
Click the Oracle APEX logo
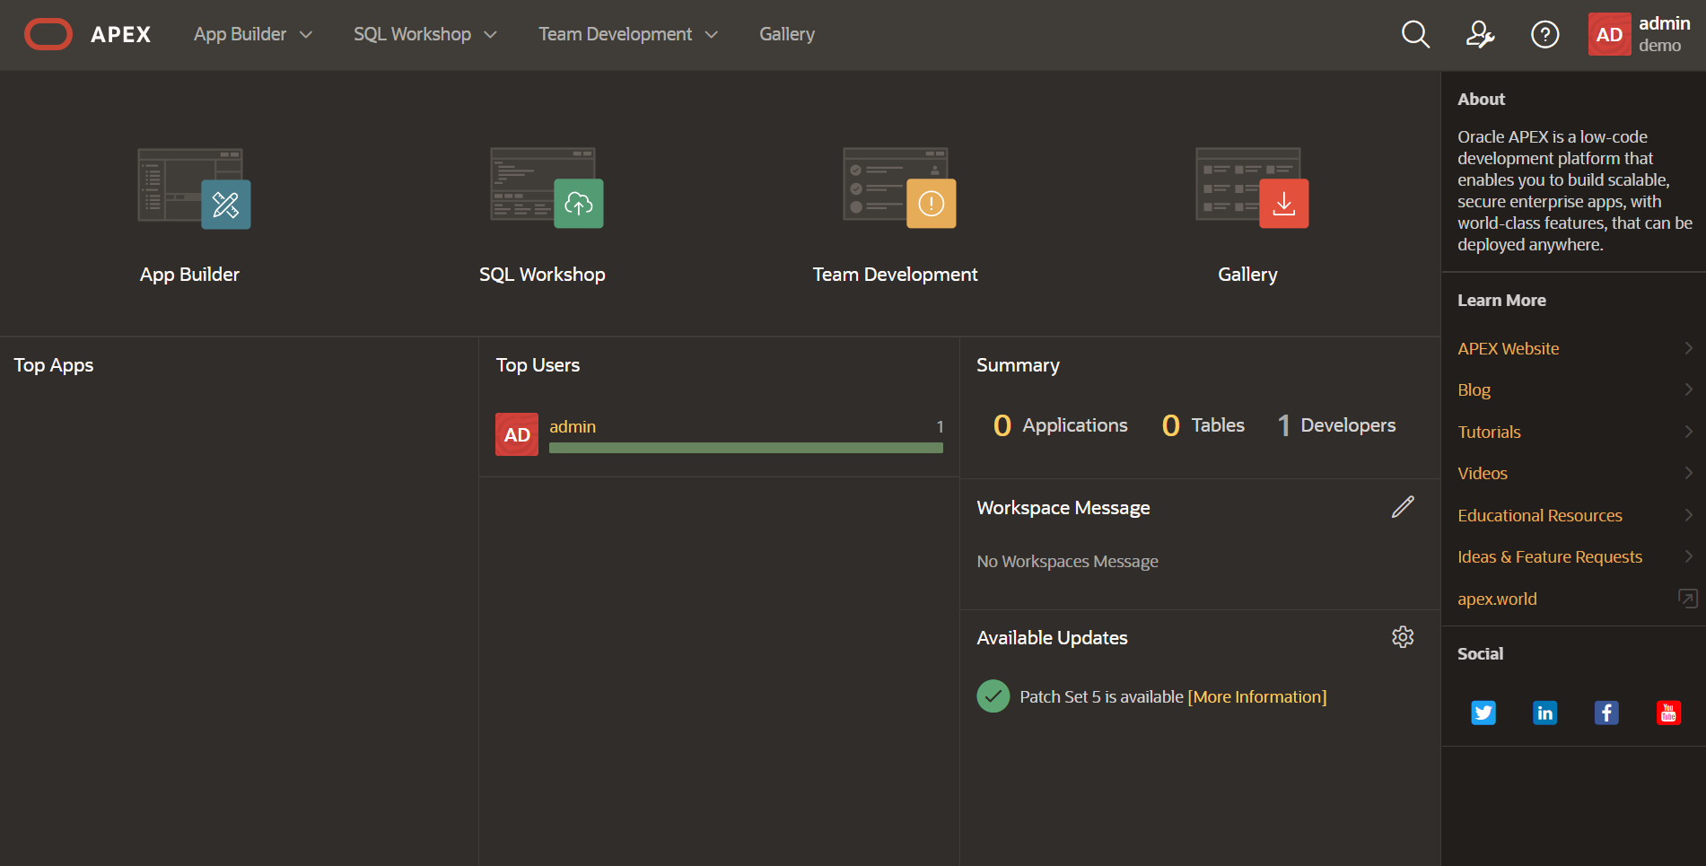48,34
